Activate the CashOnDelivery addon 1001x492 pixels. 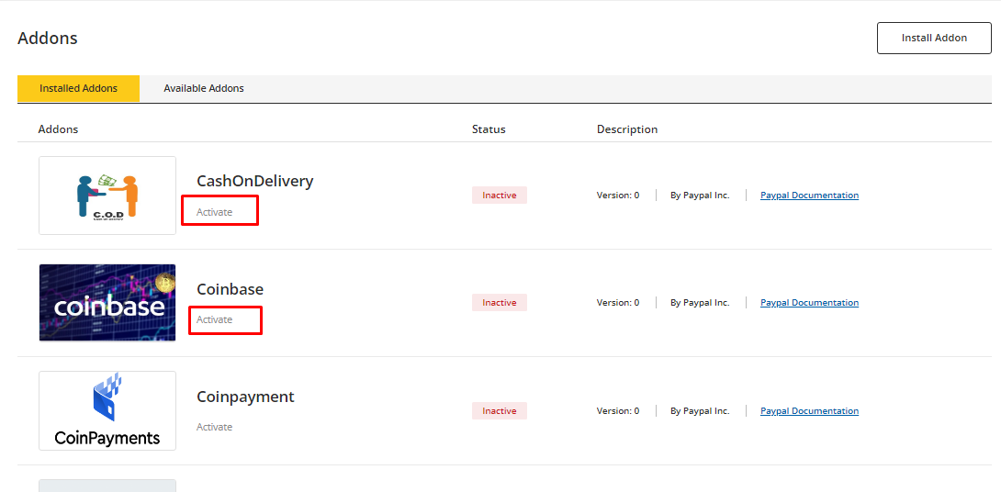215,212
